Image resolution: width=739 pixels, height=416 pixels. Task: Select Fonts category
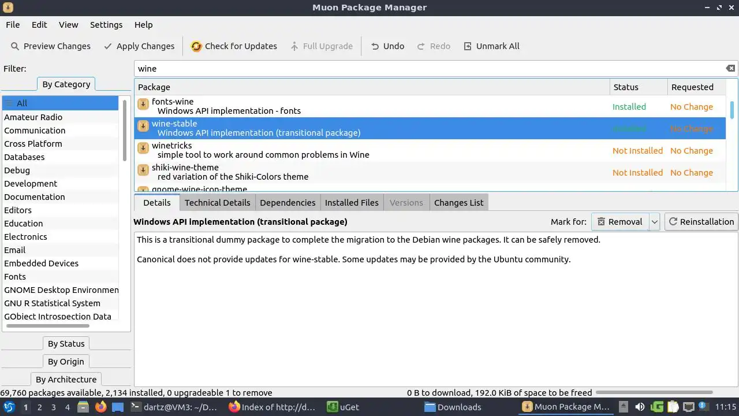(60, 277)
